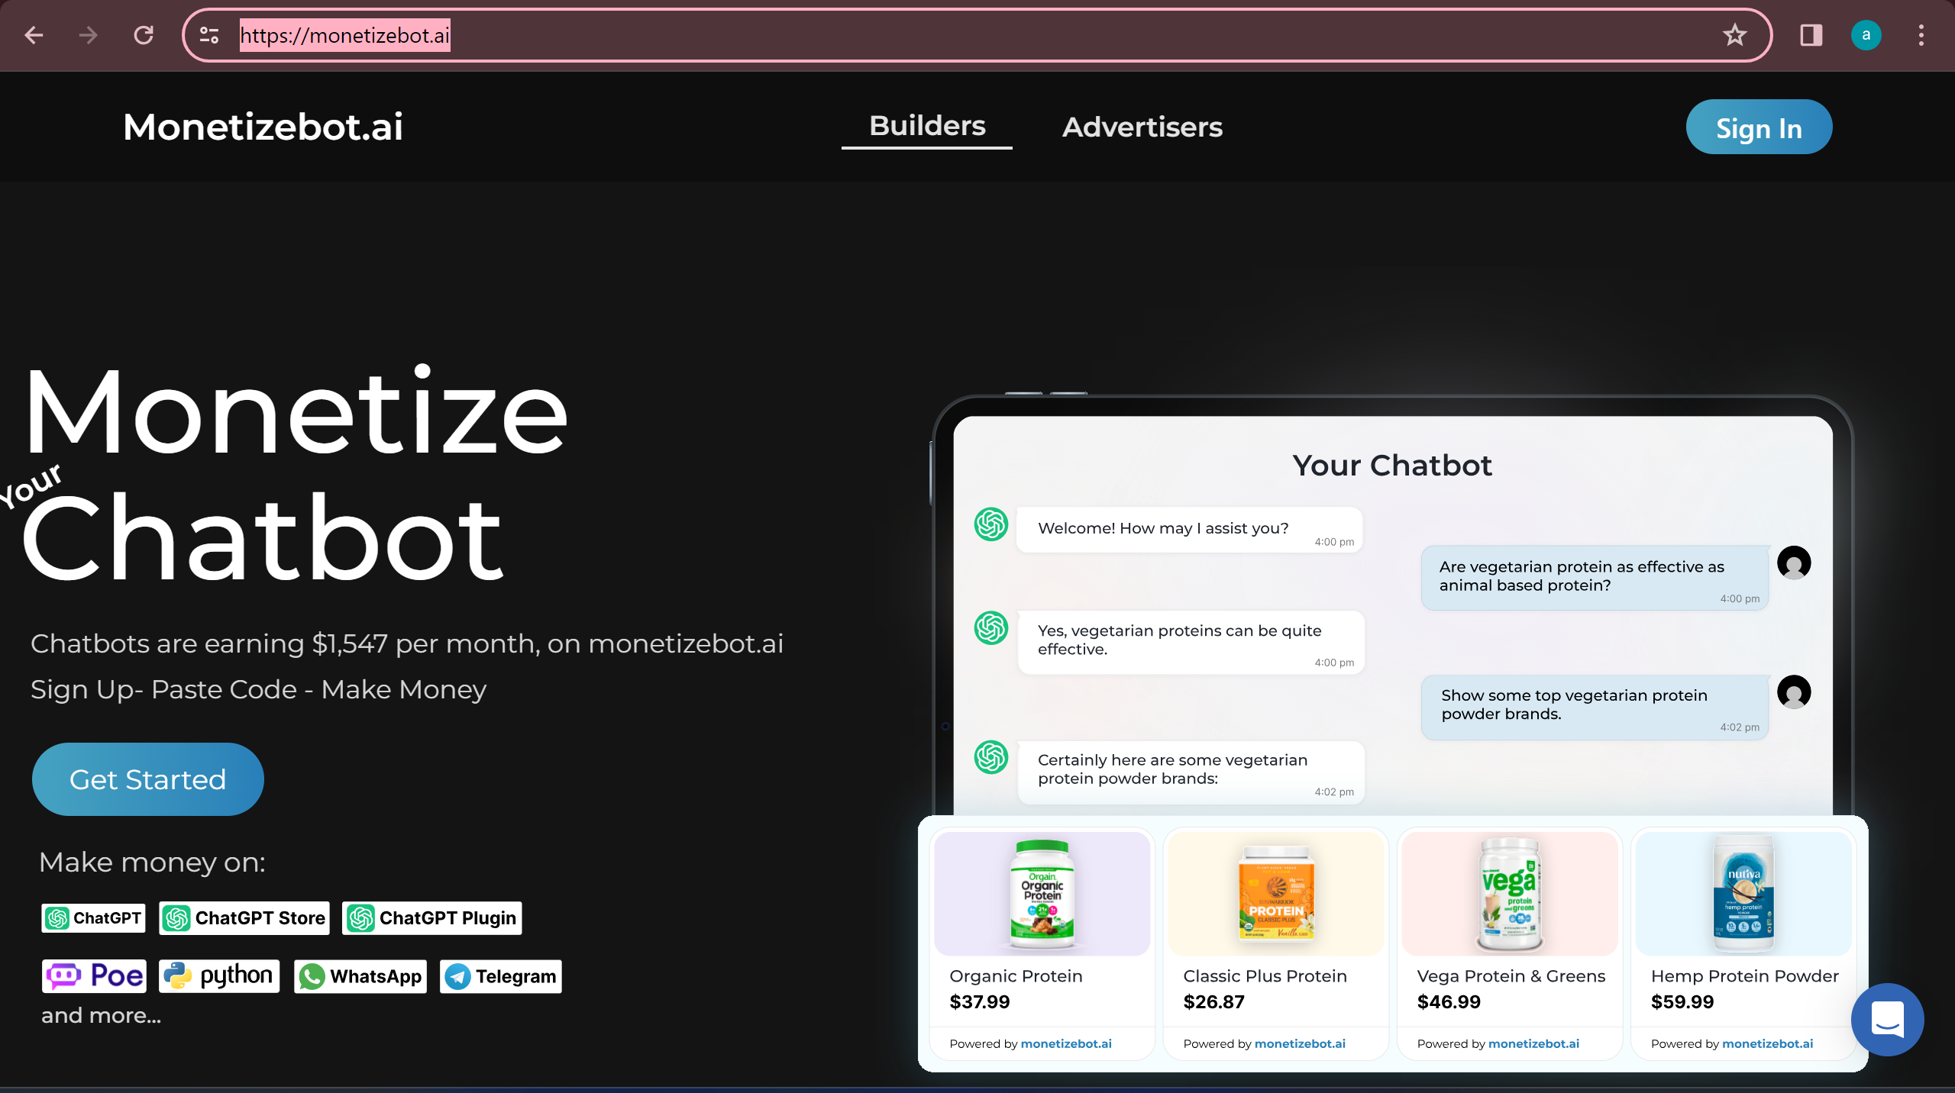Screen dimensions: 1955x1093
Task: Select the Vega Protein & Greens thumbnail
Action: [x=1509, y=894]
